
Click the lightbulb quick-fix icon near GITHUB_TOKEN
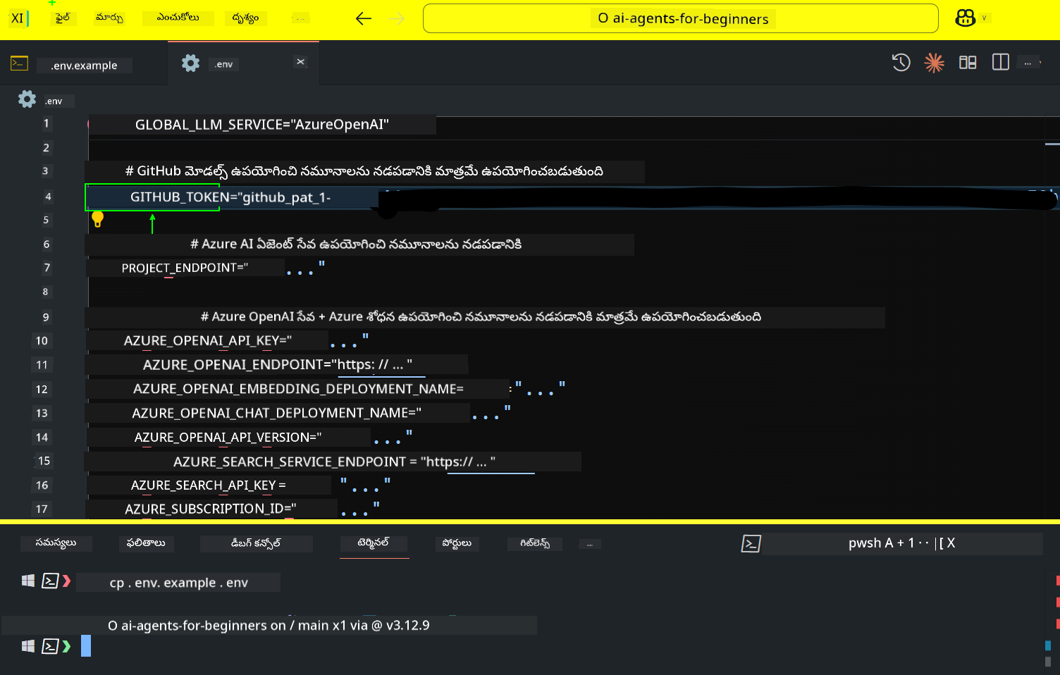(x=98, y=220)
